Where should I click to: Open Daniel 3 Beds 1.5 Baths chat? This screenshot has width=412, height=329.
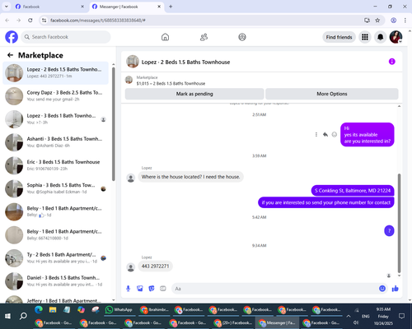point(55,281)
